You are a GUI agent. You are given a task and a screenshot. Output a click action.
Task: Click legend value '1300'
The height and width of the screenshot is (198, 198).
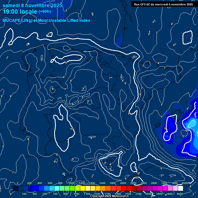pyautogui.click(x=87, y=194)
